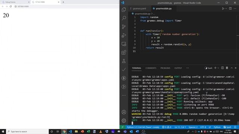Open errors and warnings count in status bar
Viewport: 239px width, 134px height.
(167, 127)
